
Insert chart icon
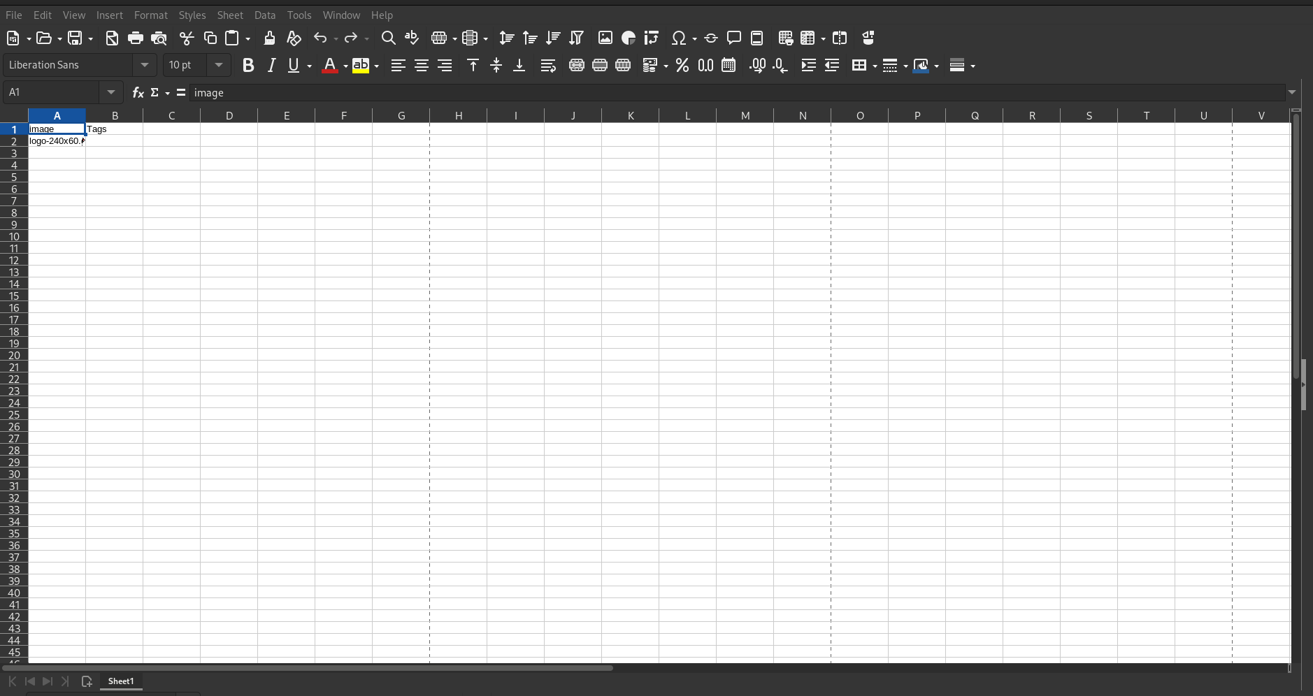[629, 38]
